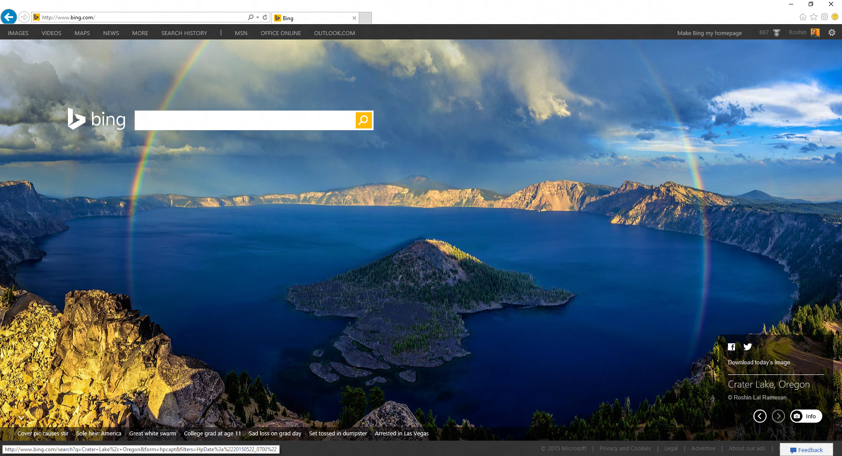Open 'Set tossed in dumpster' headline

point(338,433)
